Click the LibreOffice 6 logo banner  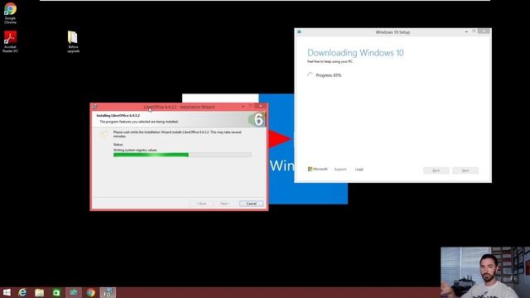pos(257,119)
